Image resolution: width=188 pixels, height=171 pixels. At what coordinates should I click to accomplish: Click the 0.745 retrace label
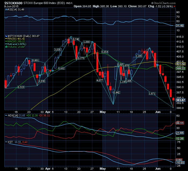(x=76, y=39)
